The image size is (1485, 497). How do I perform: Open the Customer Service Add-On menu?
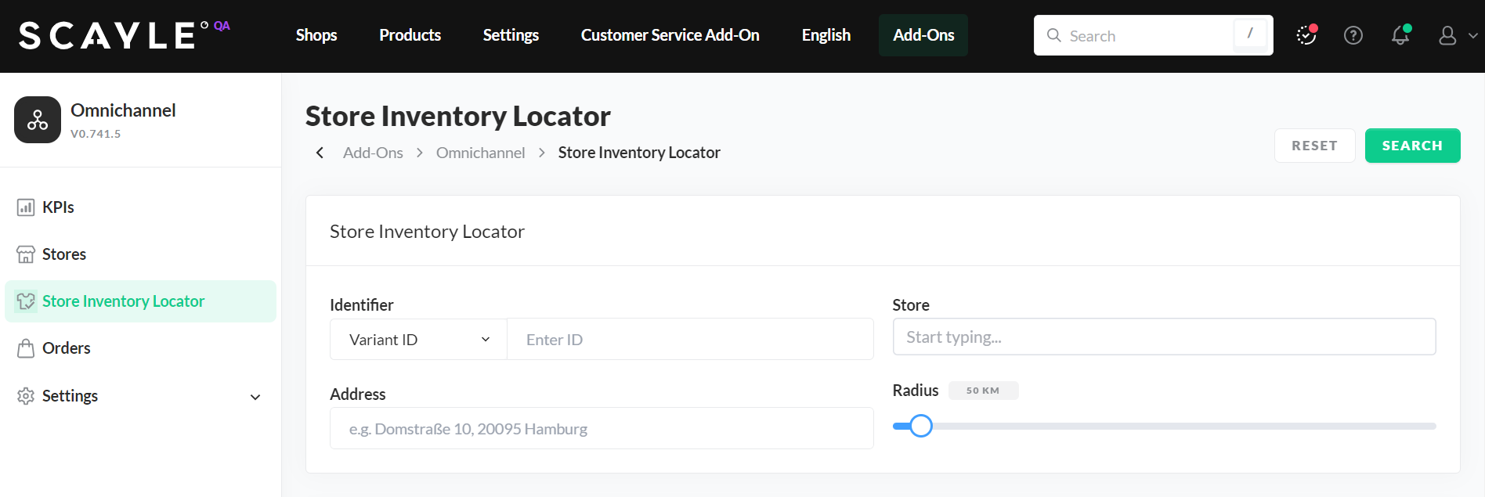[670, 35]
